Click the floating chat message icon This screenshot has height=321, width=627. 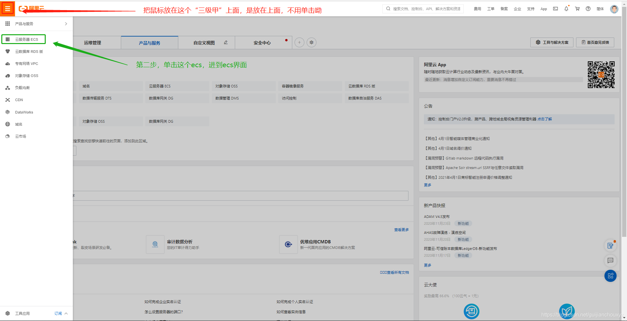click(x=610, y=260)
